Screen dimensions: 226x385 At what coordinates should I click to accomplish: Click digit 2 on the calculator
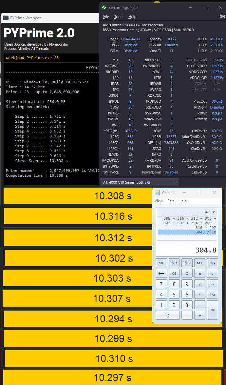(174, 305)
